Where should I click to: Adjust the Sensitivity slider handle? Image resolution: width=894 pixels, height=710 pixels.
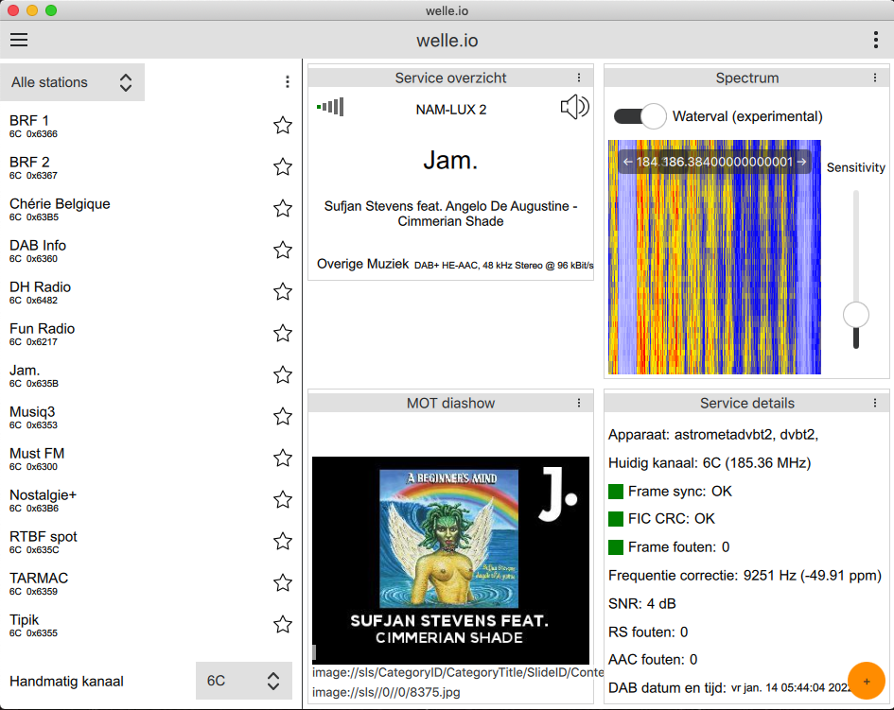(856, 315)
